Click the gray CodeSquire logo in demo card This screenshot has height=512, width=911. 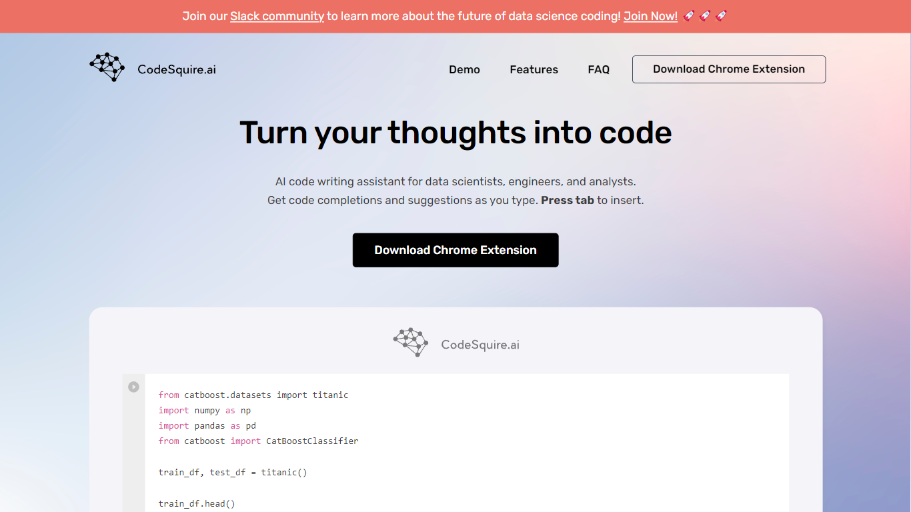click(x=410, y=343)
